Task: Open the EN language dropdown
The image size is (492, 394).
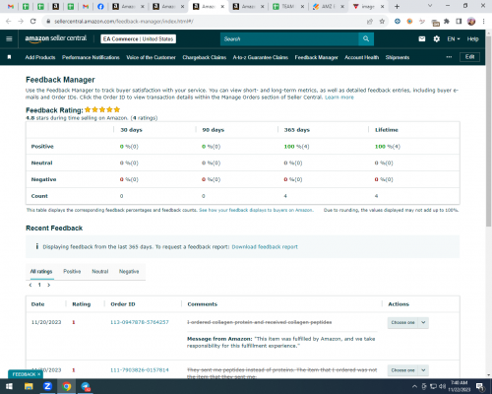Action: click(454, 38)
